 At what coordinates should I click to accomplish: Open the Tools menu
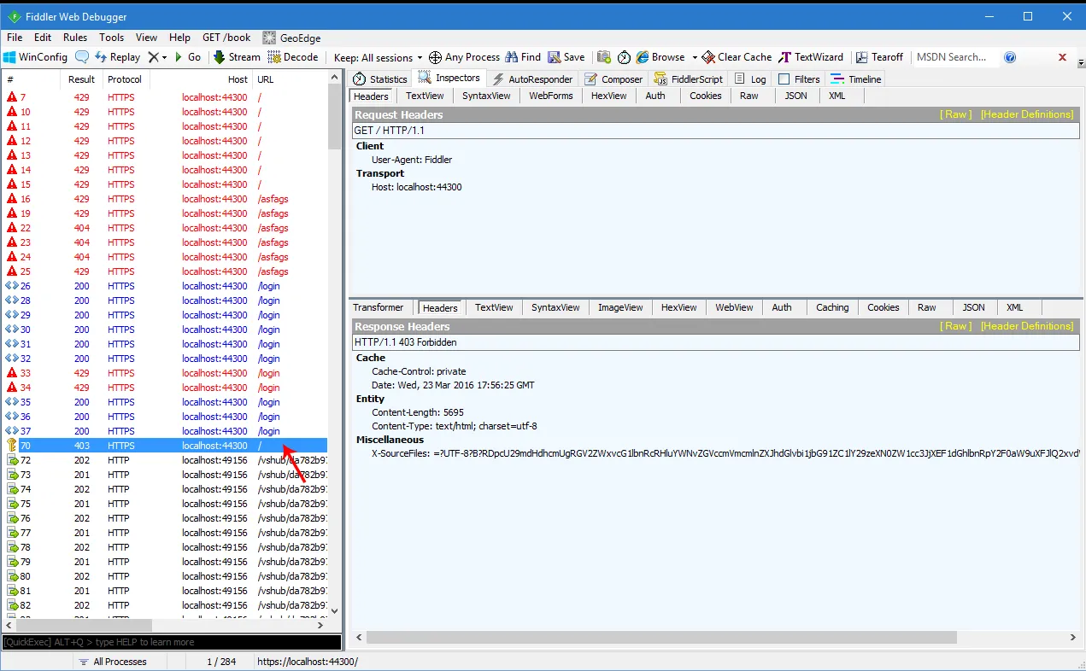coord(111,38)
